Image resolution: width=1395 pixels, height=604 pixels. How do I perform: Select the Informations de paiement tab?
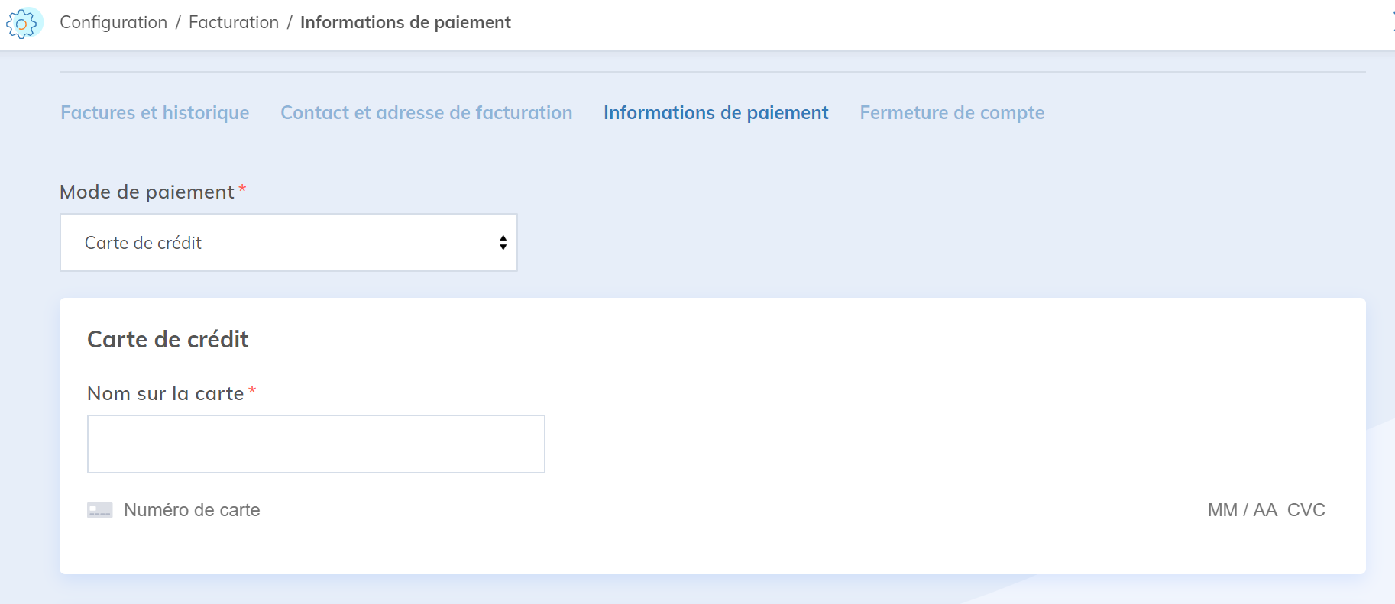pos(715,113)
